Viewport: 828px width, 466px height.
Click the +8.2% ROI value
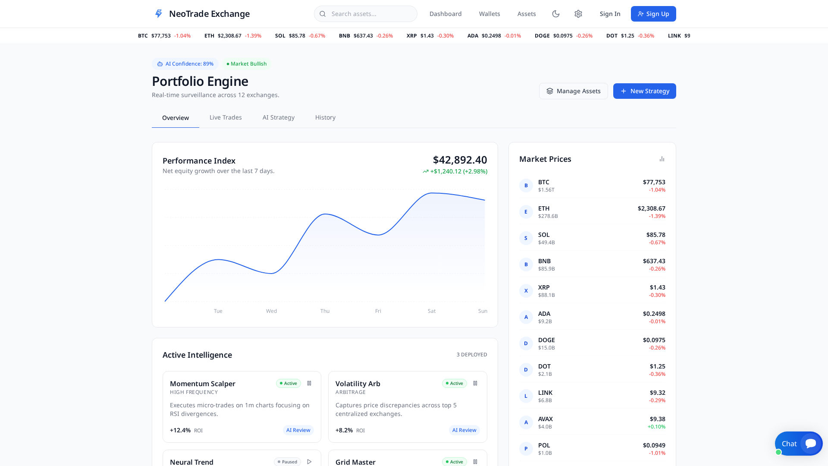pos(344,430)
